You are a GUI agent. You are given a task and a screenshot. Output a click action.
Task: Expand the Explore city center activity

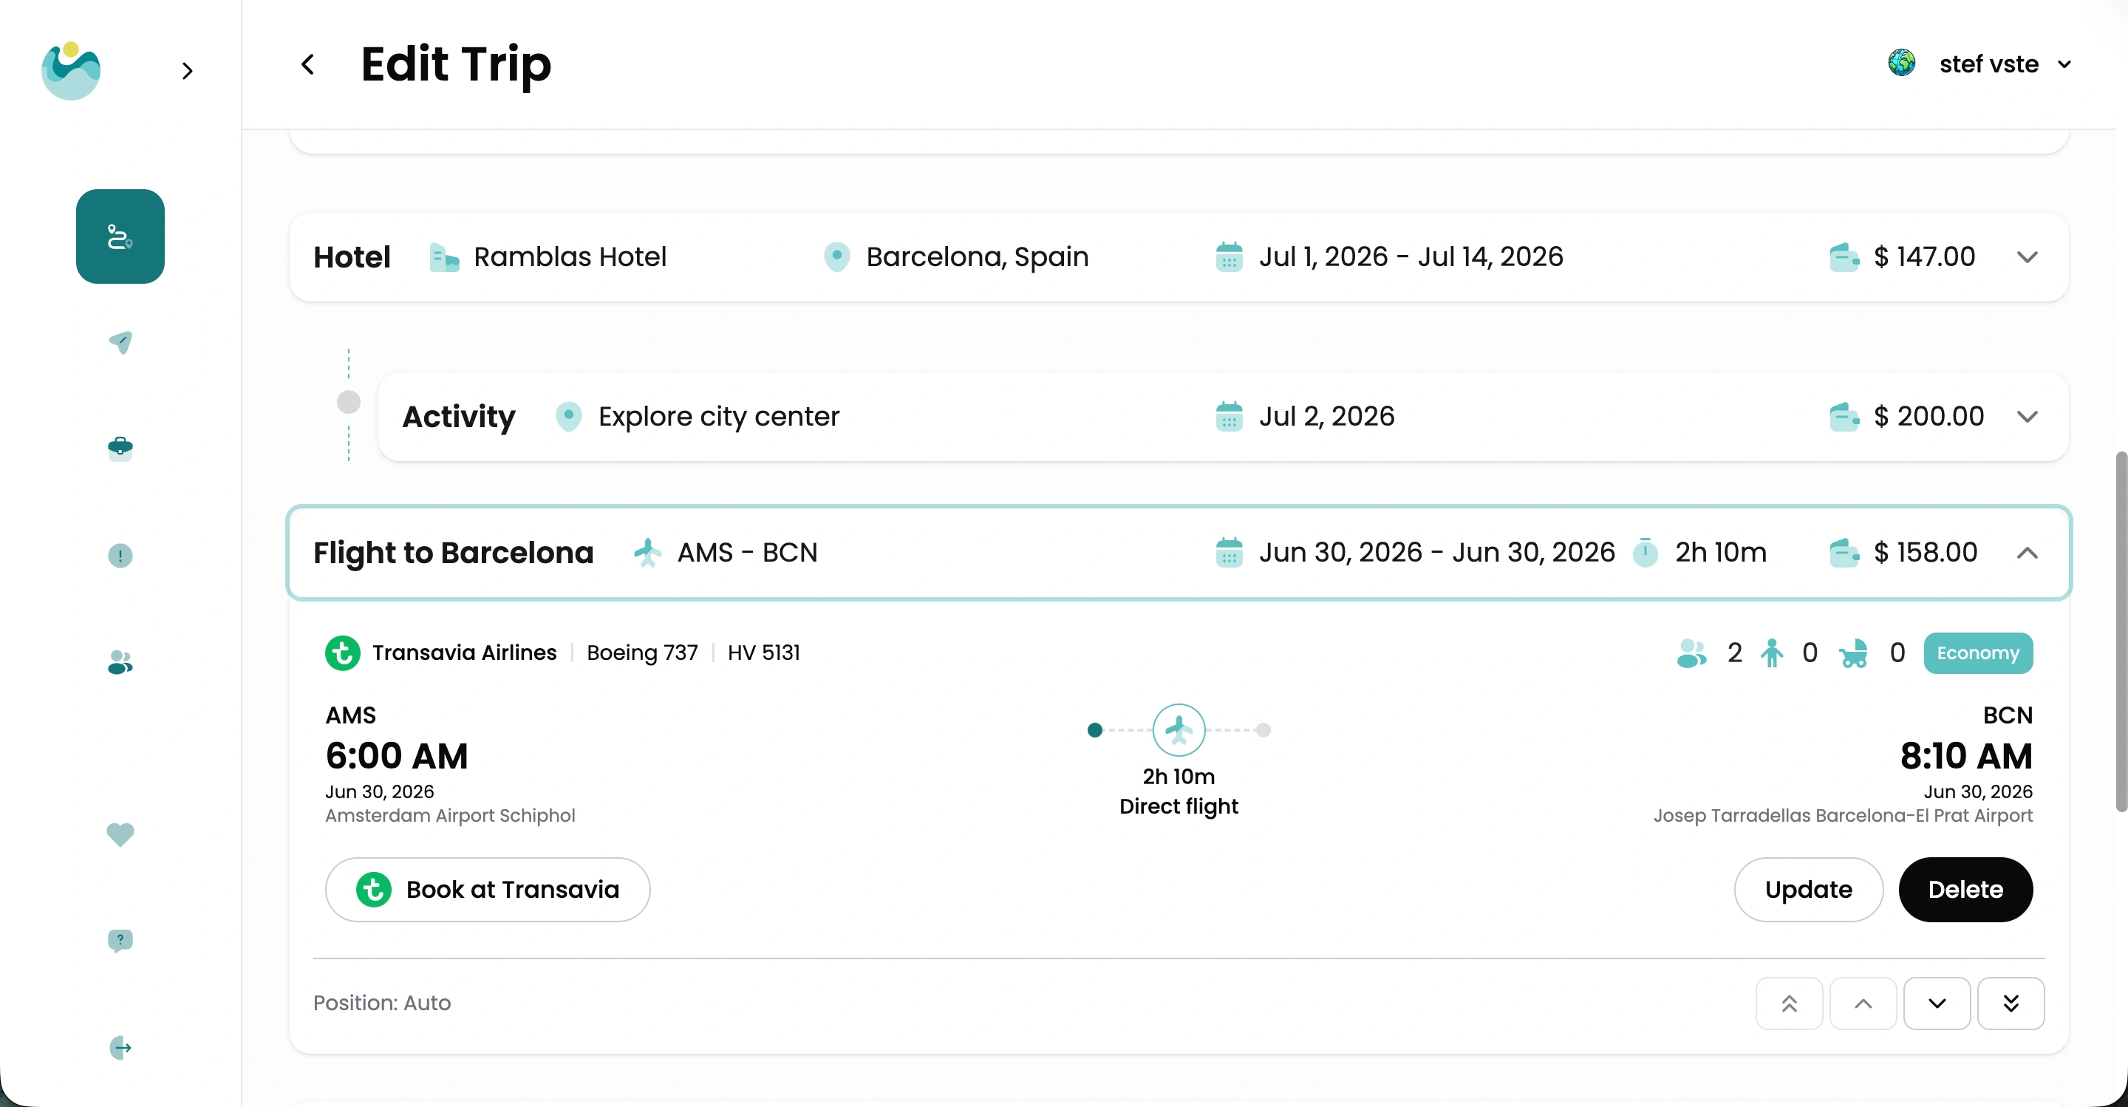click(2026, 416)
